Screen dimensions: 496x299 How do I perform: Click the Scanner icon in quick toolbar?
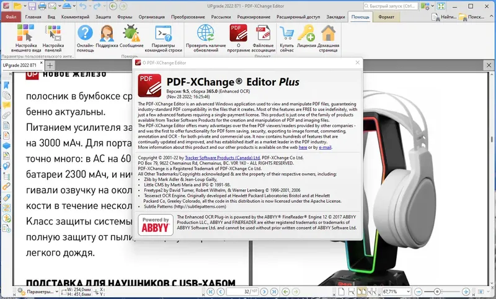click(67, 6)
